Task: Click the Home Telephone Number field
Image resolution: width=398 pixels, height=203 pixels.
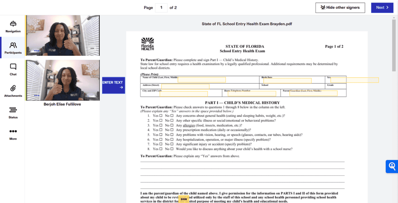Action: coord(252,94)
